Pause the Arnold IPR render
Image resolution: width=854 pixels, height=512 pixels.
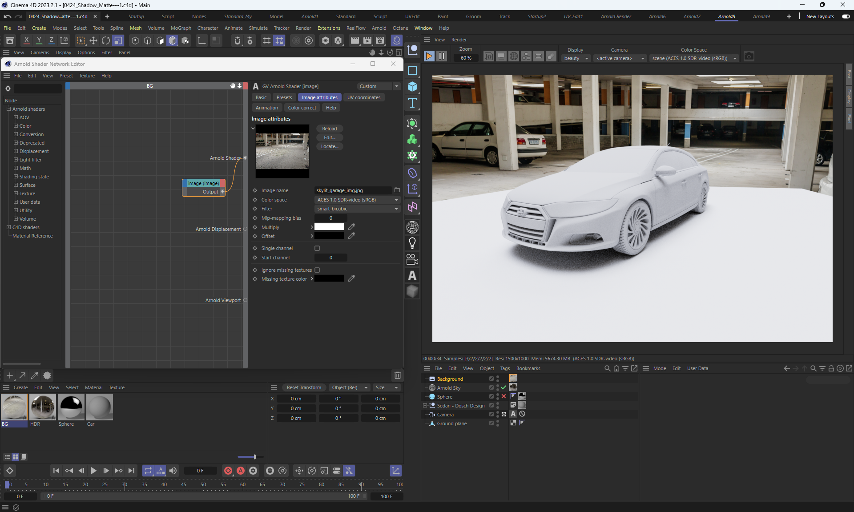point(441,56)
